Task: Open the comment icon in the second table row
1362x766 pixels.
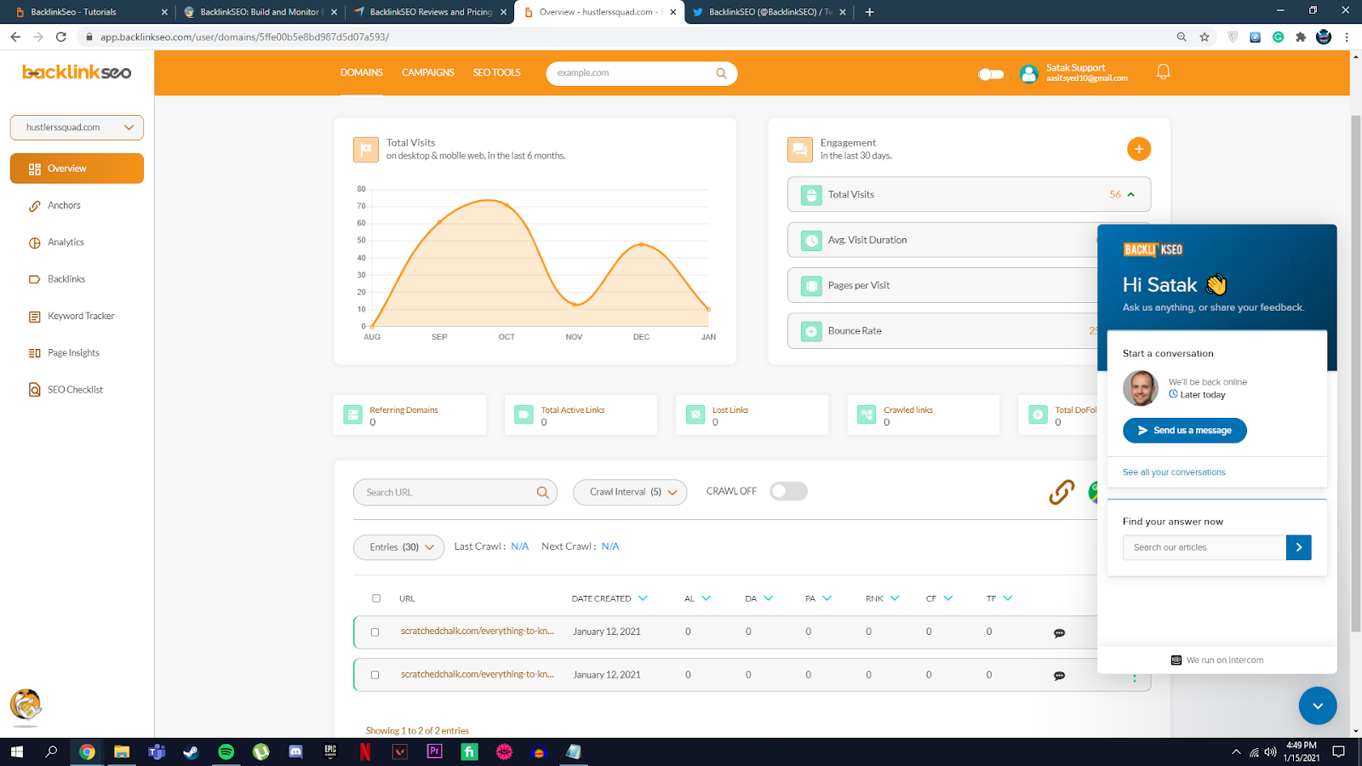Action: (x=1059, y=676)
